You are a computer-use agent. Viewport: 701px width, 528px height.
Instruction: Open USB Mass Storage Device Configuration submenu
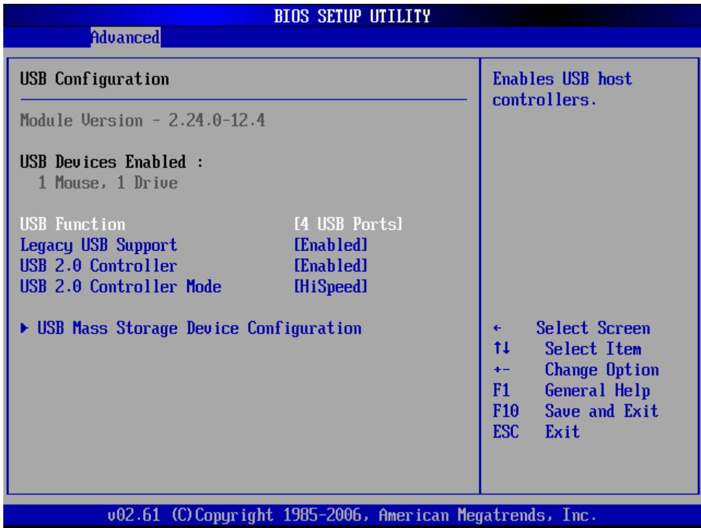click(x=191, y=329)
